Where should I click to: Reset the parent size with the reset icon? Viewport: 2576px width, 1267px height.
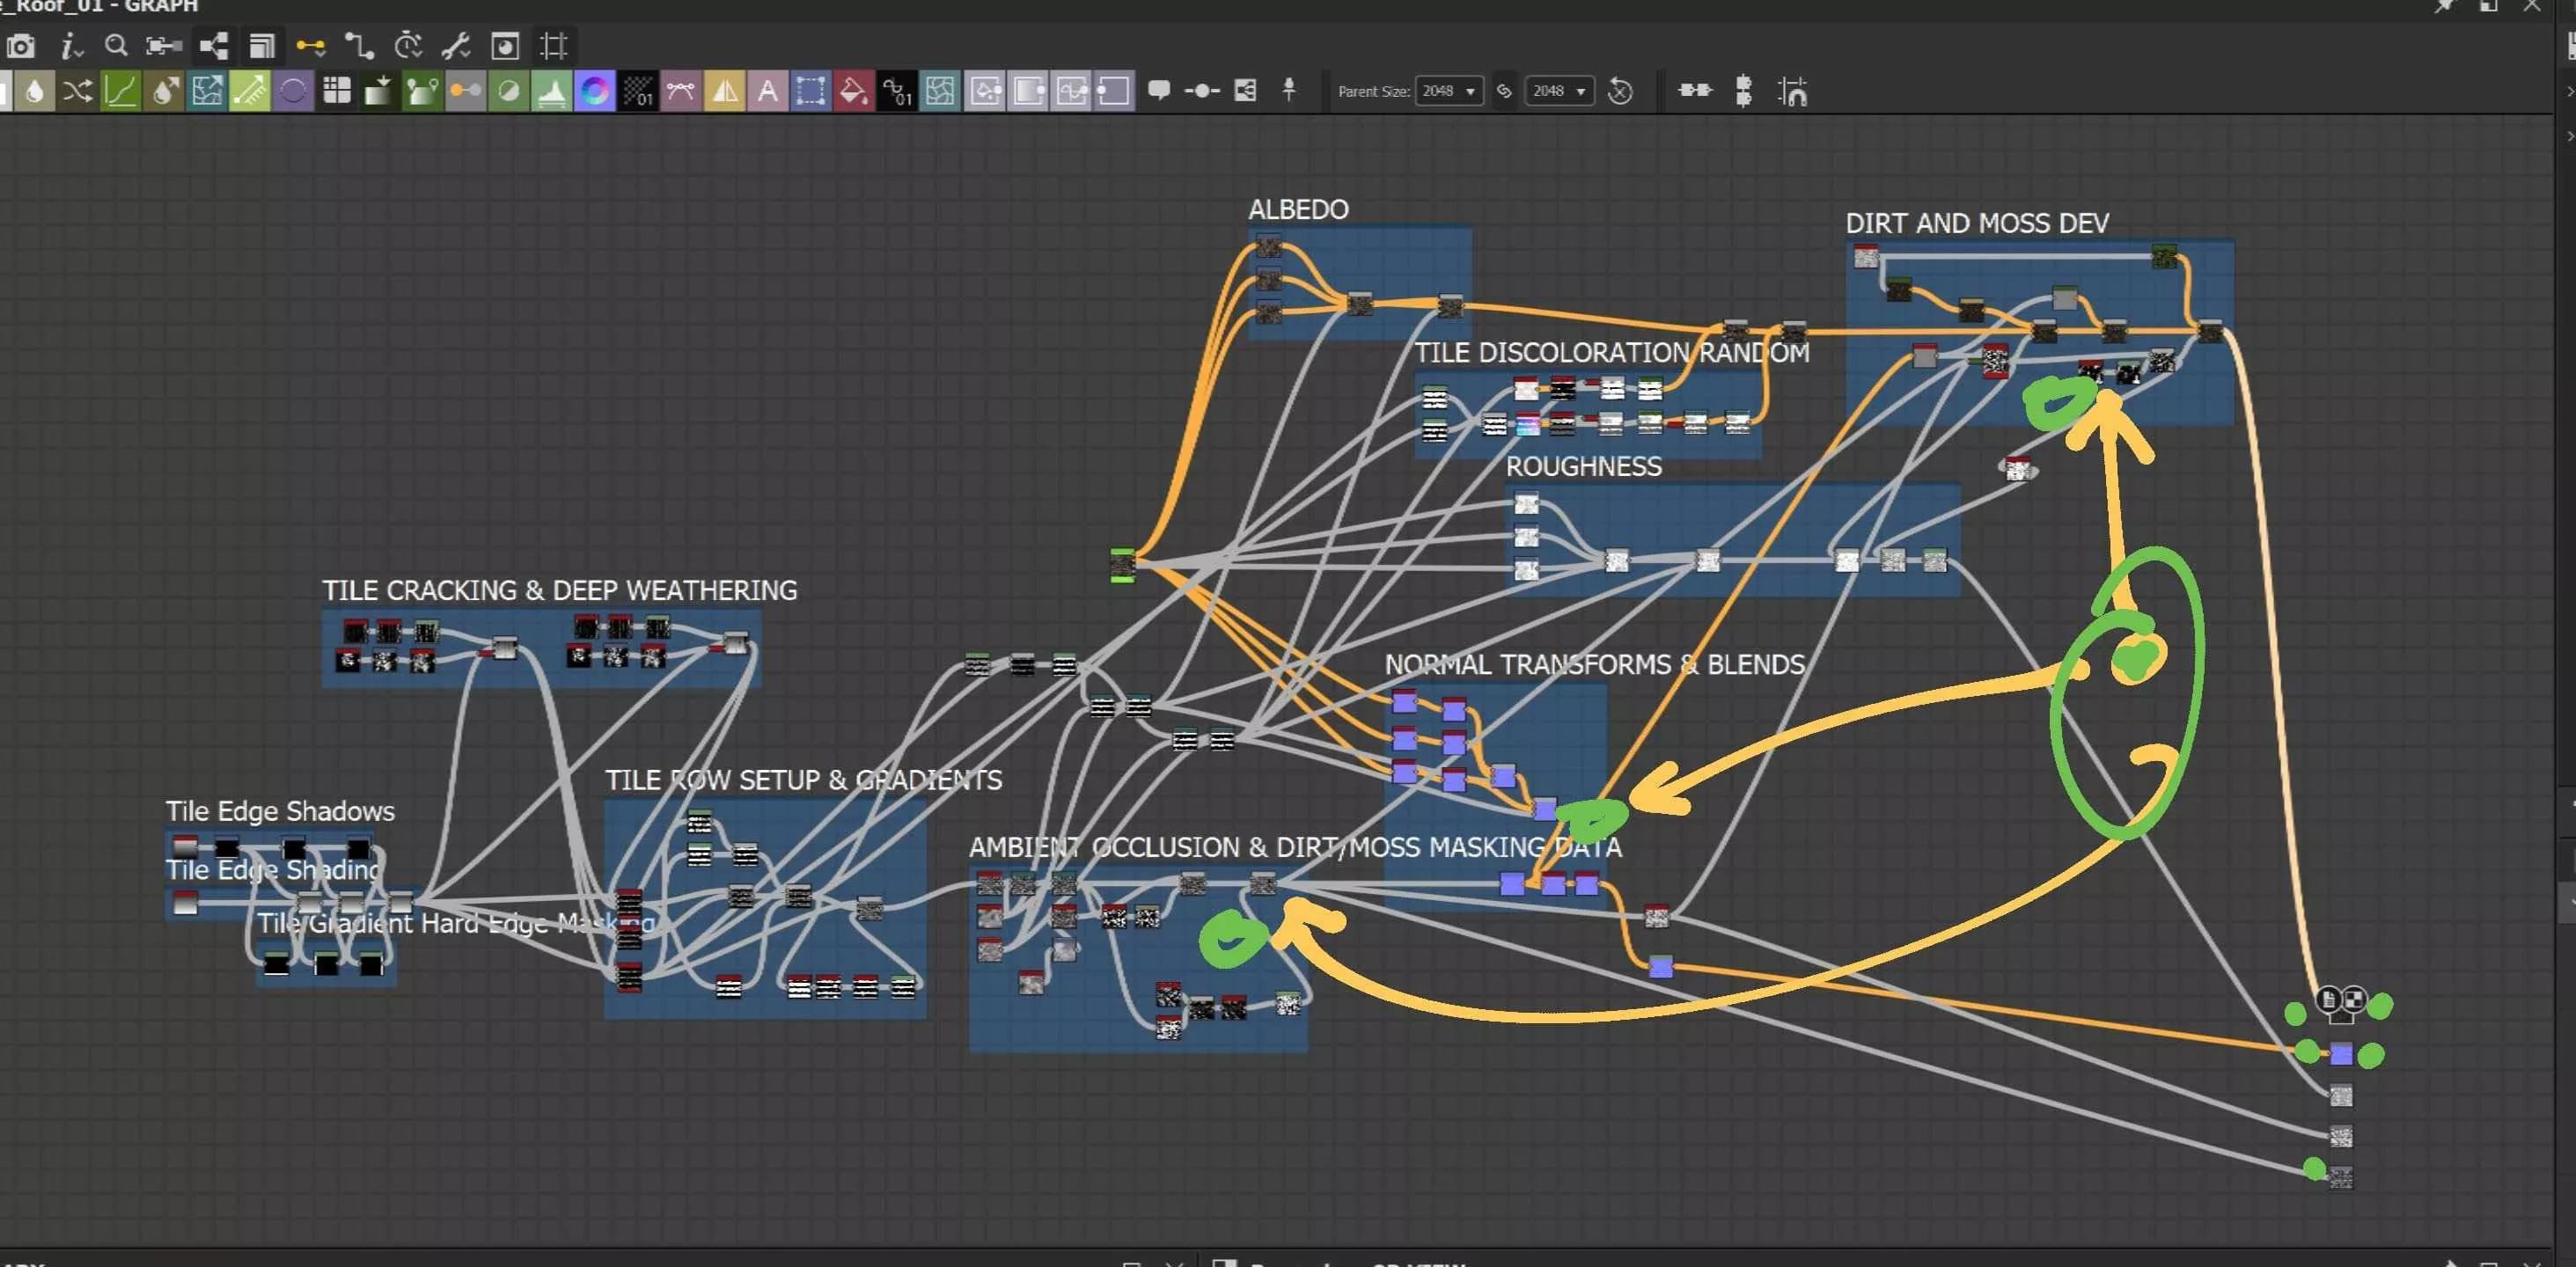(x=1620, y=92)
